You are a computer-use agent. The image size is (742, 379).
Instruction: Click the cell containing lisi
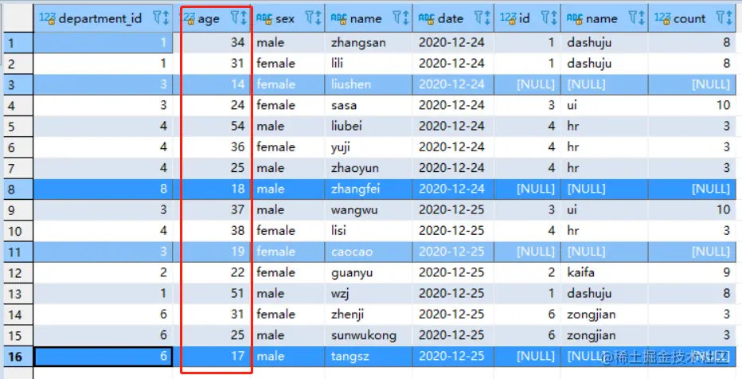pos(369,231)
